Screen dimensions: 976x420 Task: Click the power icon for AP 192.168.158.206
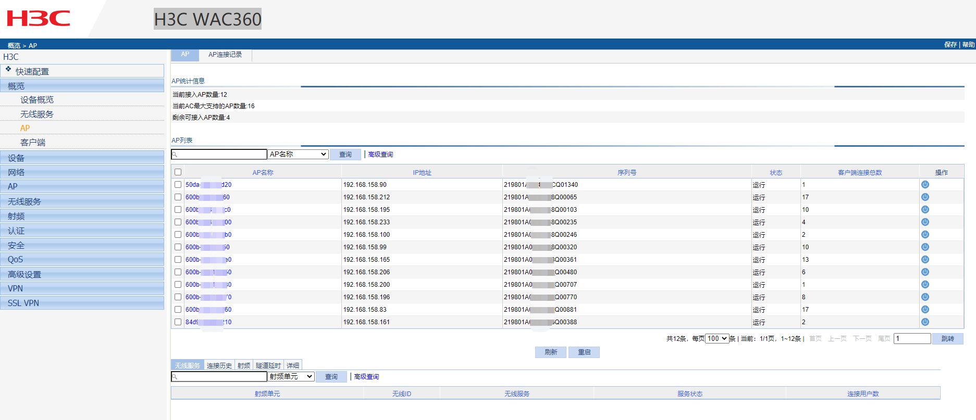(925, 272)
